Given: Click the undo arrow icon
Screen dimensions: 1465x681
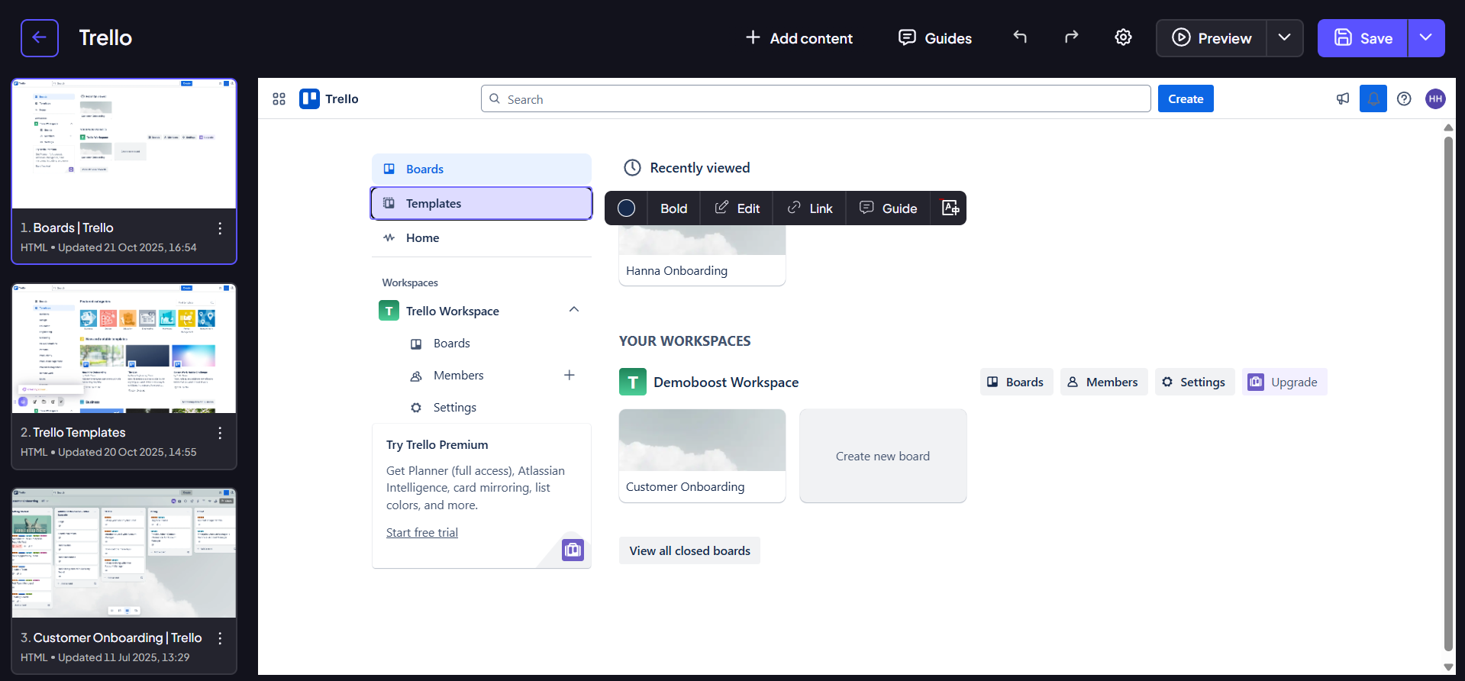Looking at the screenshot, I should tap(1020, 37).
